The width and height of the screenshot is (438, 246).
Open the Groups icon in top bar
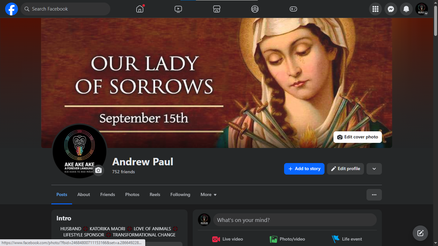point(255,9)
